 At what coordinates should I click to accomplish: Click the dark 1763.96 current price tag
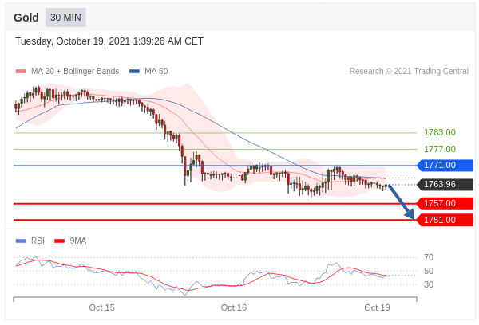pyautogui.click(x=444, y=185)
